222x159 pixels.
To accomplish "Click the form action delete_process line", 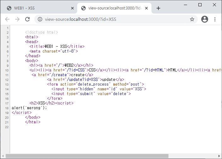I will 95,84.
